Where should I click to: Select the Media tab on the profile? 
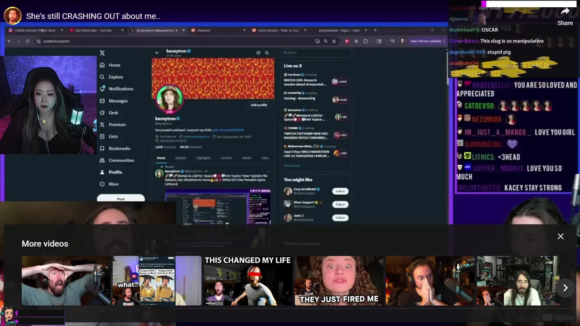(246, 158)
